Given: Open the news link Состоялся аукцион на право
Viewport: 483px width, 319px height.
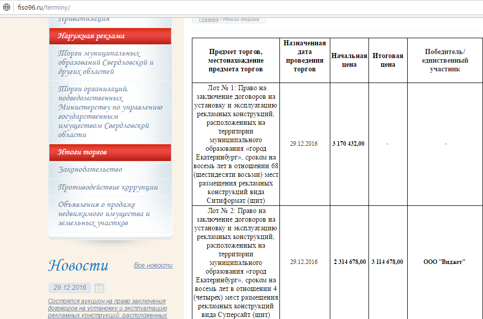Looking at the screenshot, I should point(107,308).
